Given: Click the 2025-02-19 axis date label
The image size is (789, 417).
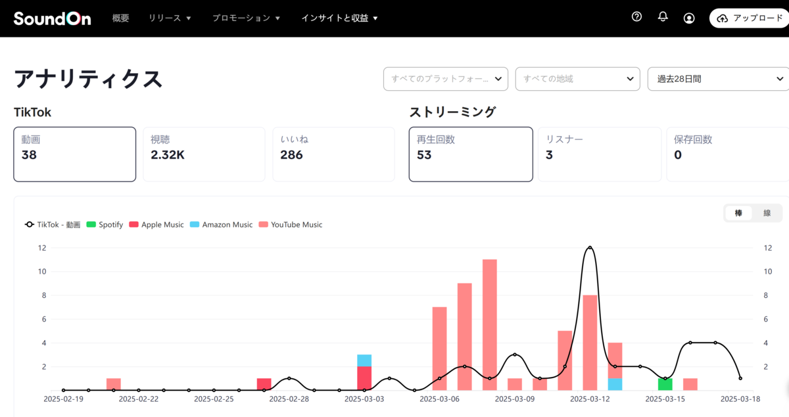Looking at the screenshot, I should tap(64, 399).
